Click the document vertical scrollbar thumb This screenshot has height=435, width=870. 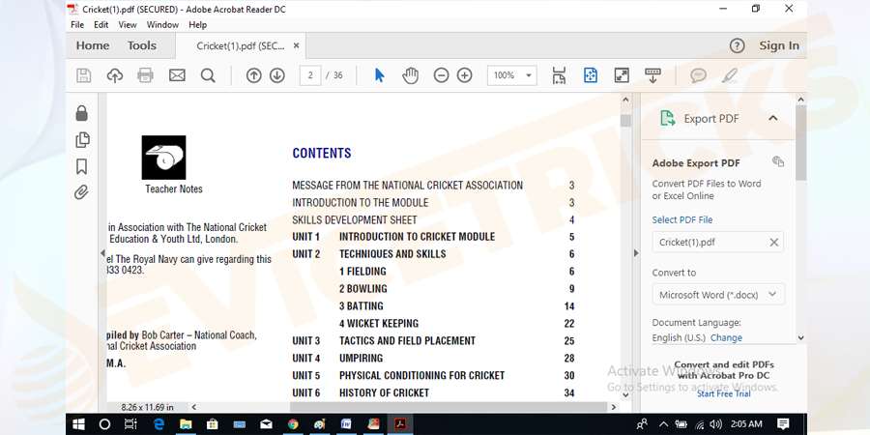[x=625, y=121]
